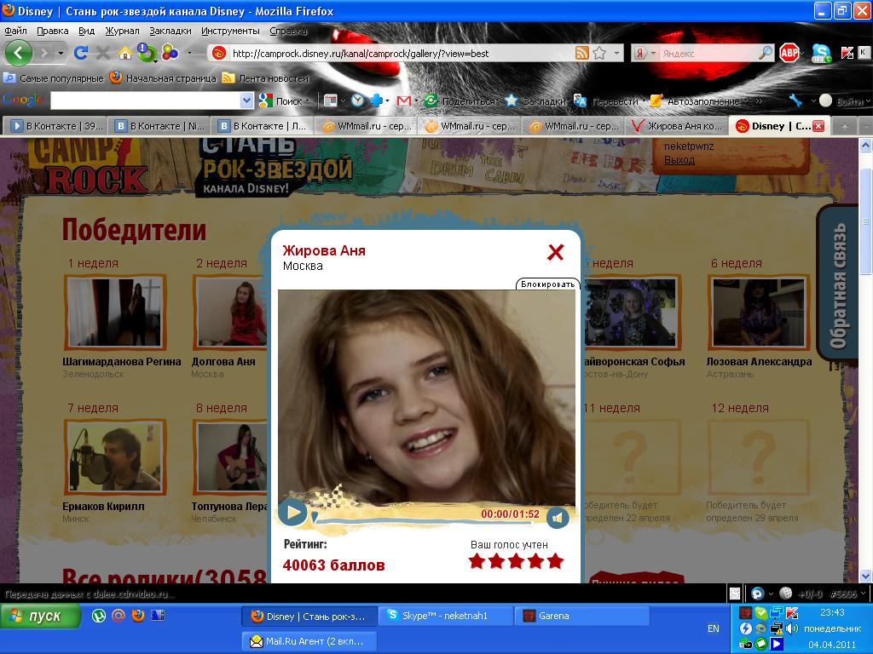Open Лозовая Александра week 6 thumbnail
The image size is (873, 654).
click(759, 312)
